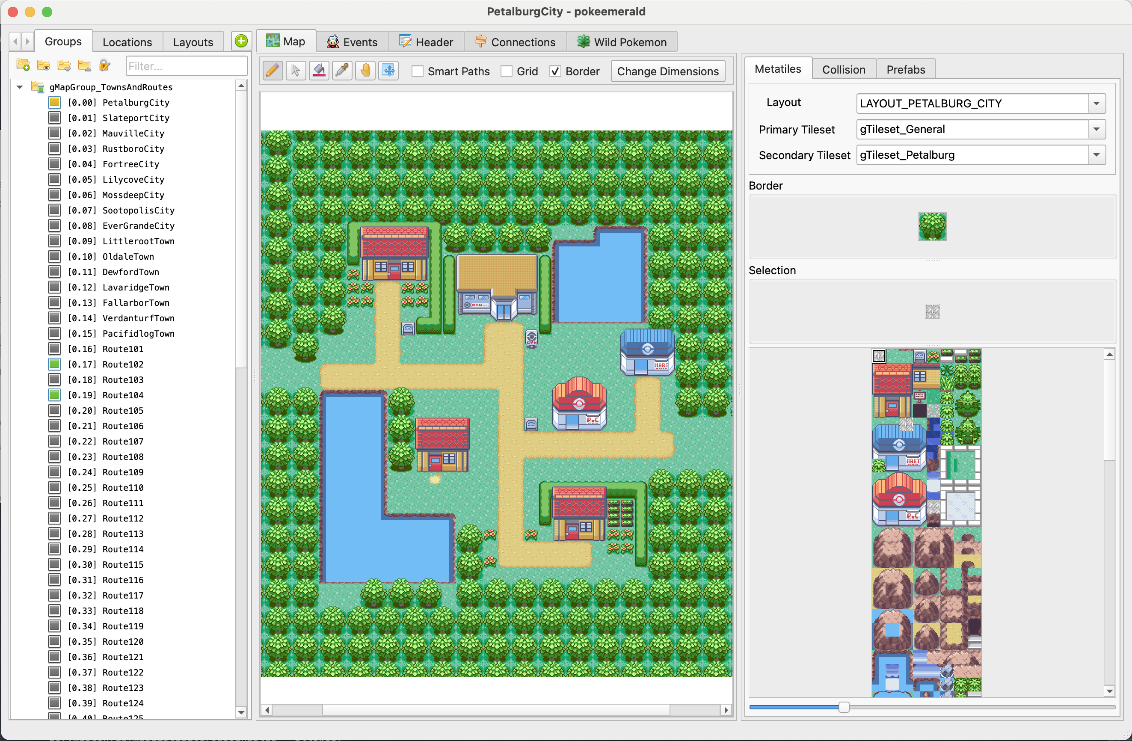Select the Pencil paint tool
The height and width of the screenshot is (741, 1132).
coord(273,71)
